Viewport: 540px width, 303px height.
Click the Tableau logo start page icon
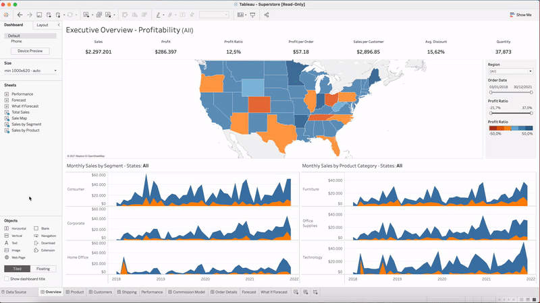[6, 15]
